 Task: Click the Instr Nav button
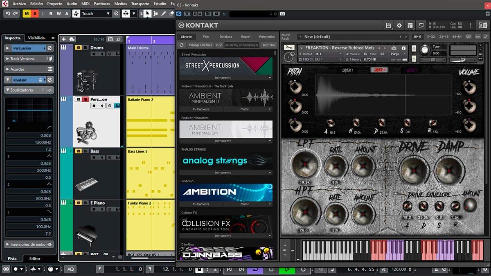tap(269, 45)
